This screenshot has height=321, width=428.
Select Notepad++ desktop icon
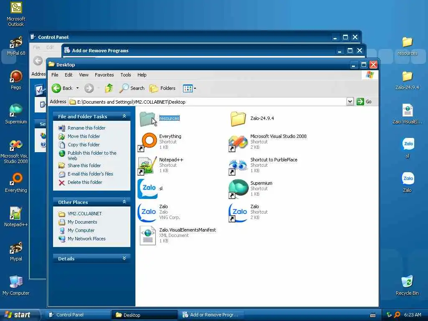pos(16,217)
